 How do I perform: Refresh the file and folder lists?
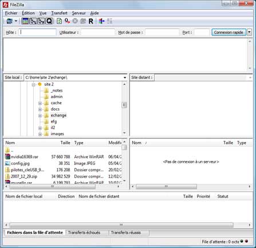click(59, 21)
